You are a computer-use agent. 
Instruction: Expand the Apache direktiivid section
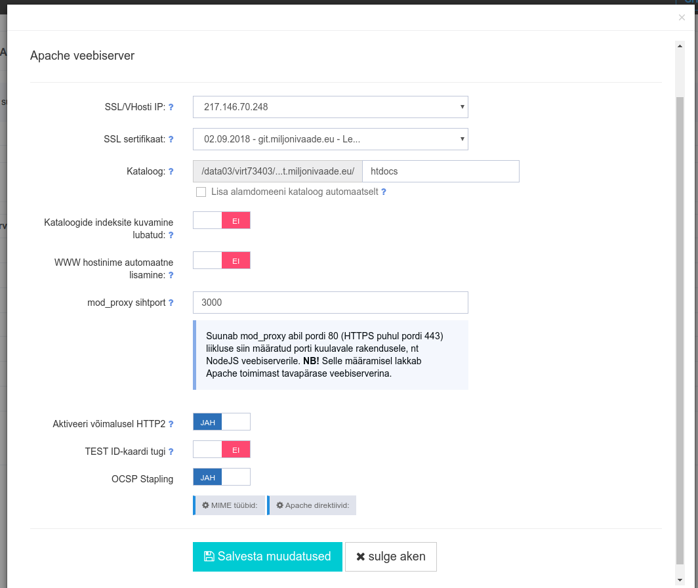(x=312, y=505)
